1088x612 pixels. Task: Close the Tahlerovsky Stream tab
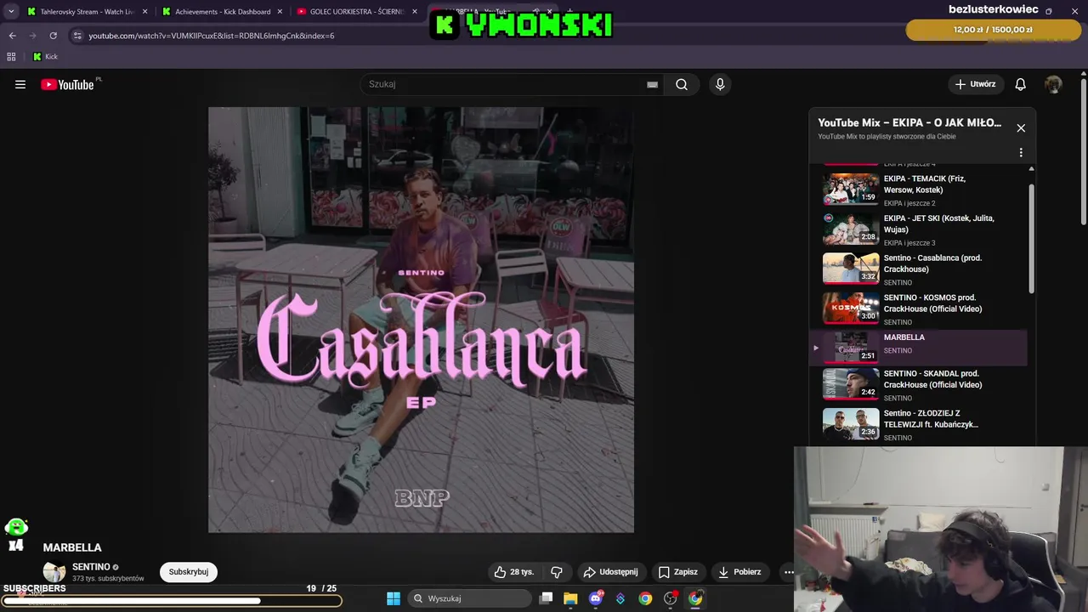[x=144, y=12]
